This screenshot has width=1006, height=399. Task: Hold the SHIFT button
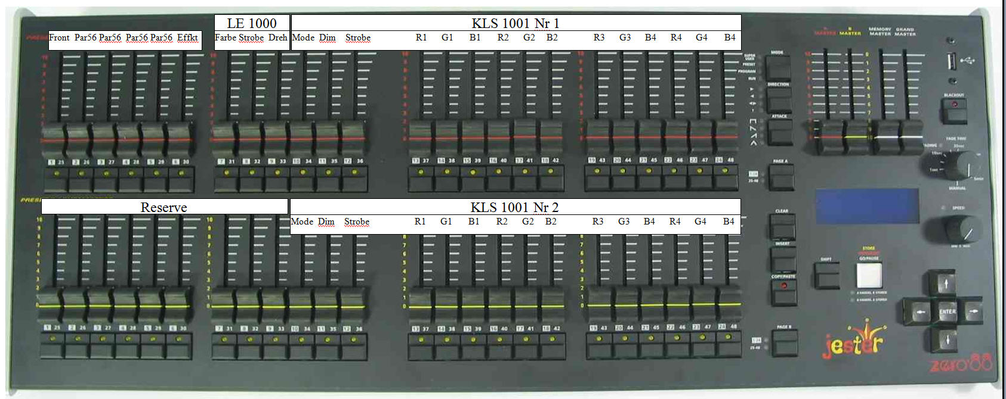[826, 276]
